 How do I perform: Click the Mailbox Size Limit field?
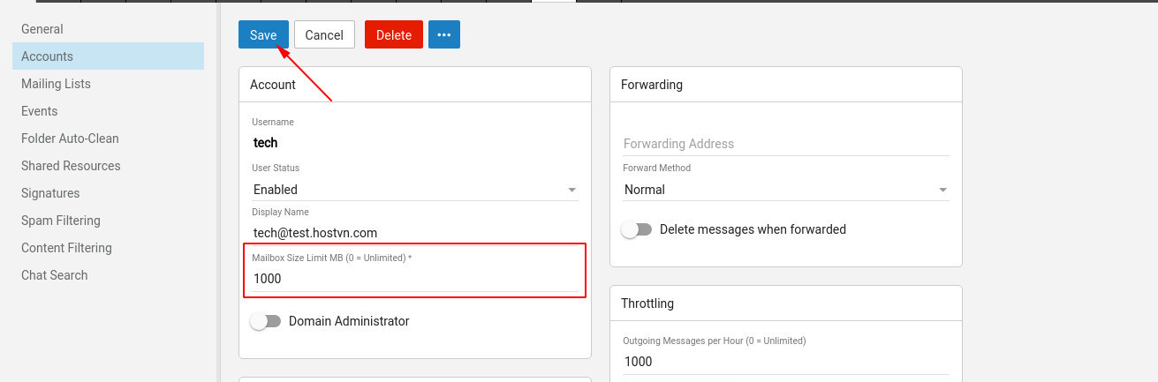coord(415,279)
